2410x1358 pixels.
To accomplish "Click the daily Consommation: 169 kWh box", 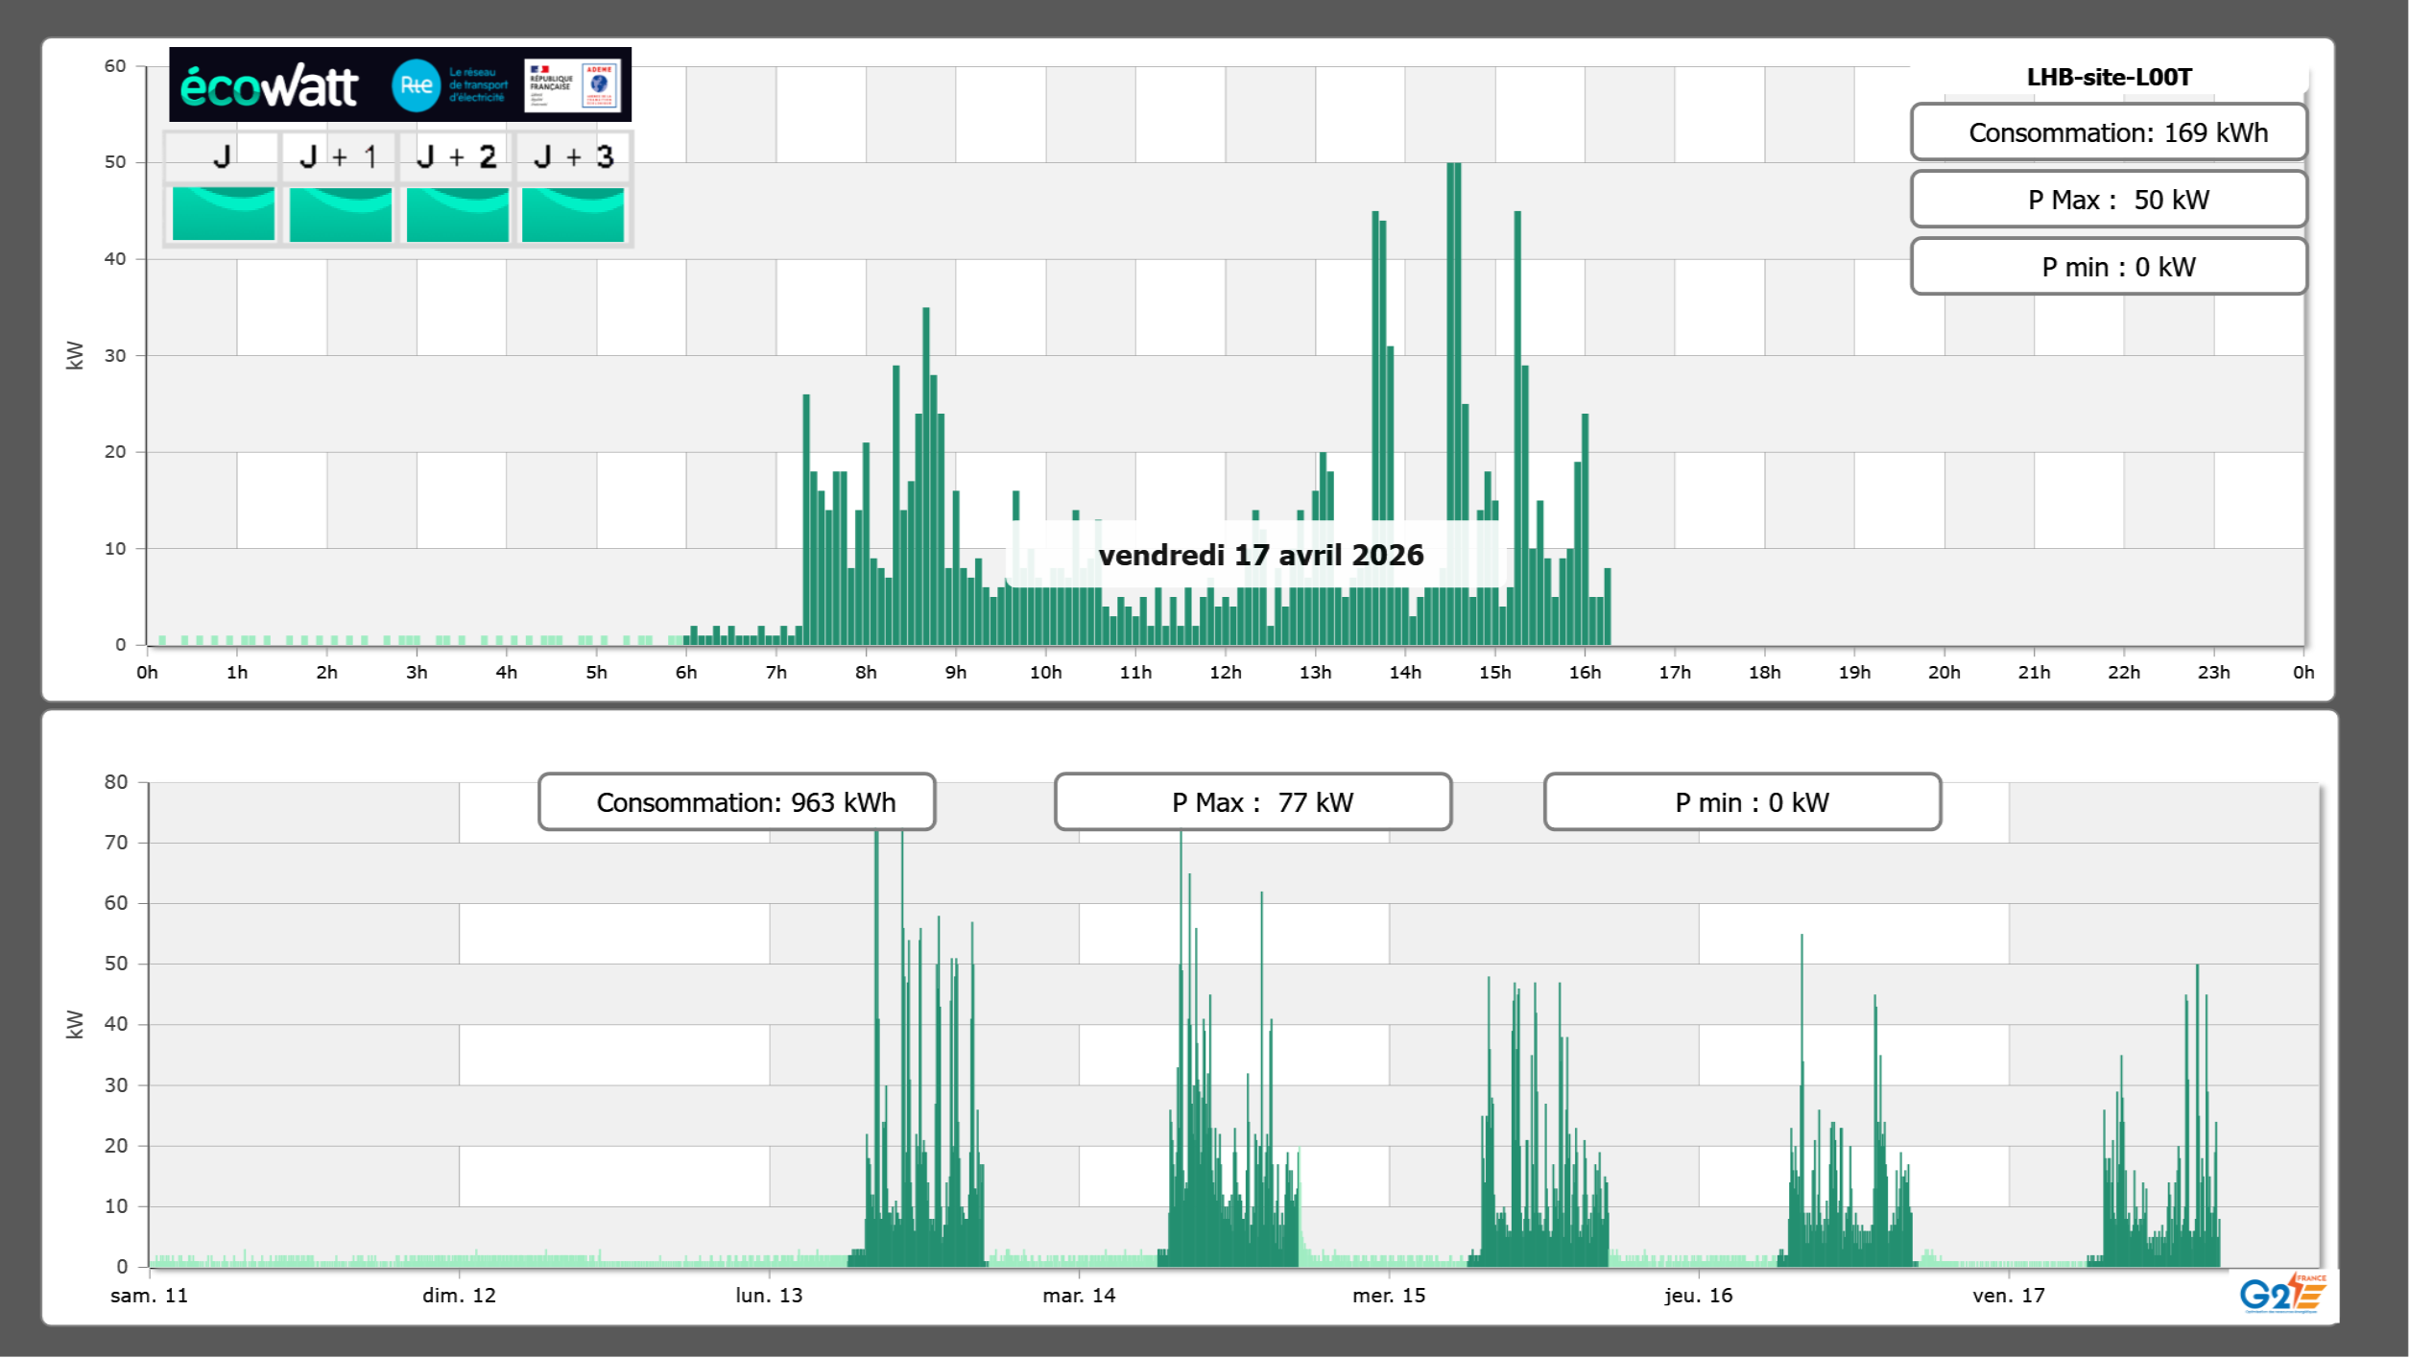I will pyautogui.click(x=2108, y=132).
